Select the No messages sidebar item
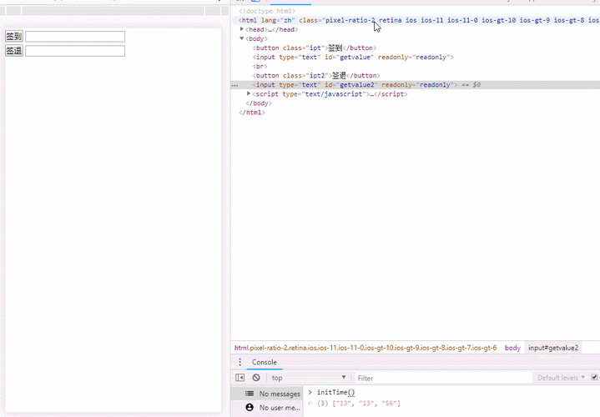Screen dimensions: 600x417 pos(279,394)
